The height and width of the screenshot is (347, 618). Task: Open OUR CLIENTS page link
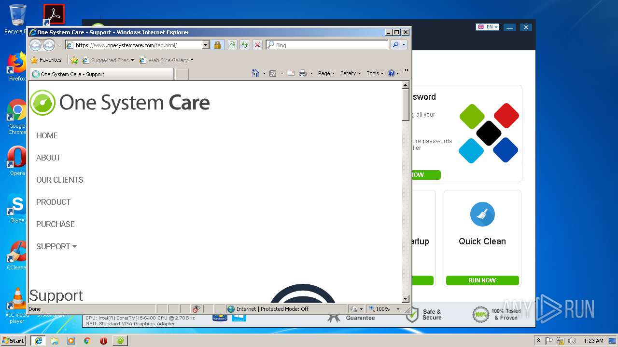(60, 180)
